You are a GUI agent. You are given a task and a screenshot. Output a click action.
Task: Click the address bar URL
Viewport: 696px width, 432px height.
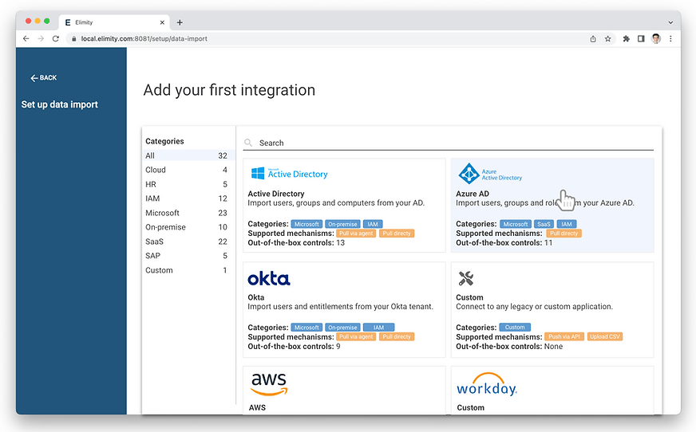[x=144, y=39]
